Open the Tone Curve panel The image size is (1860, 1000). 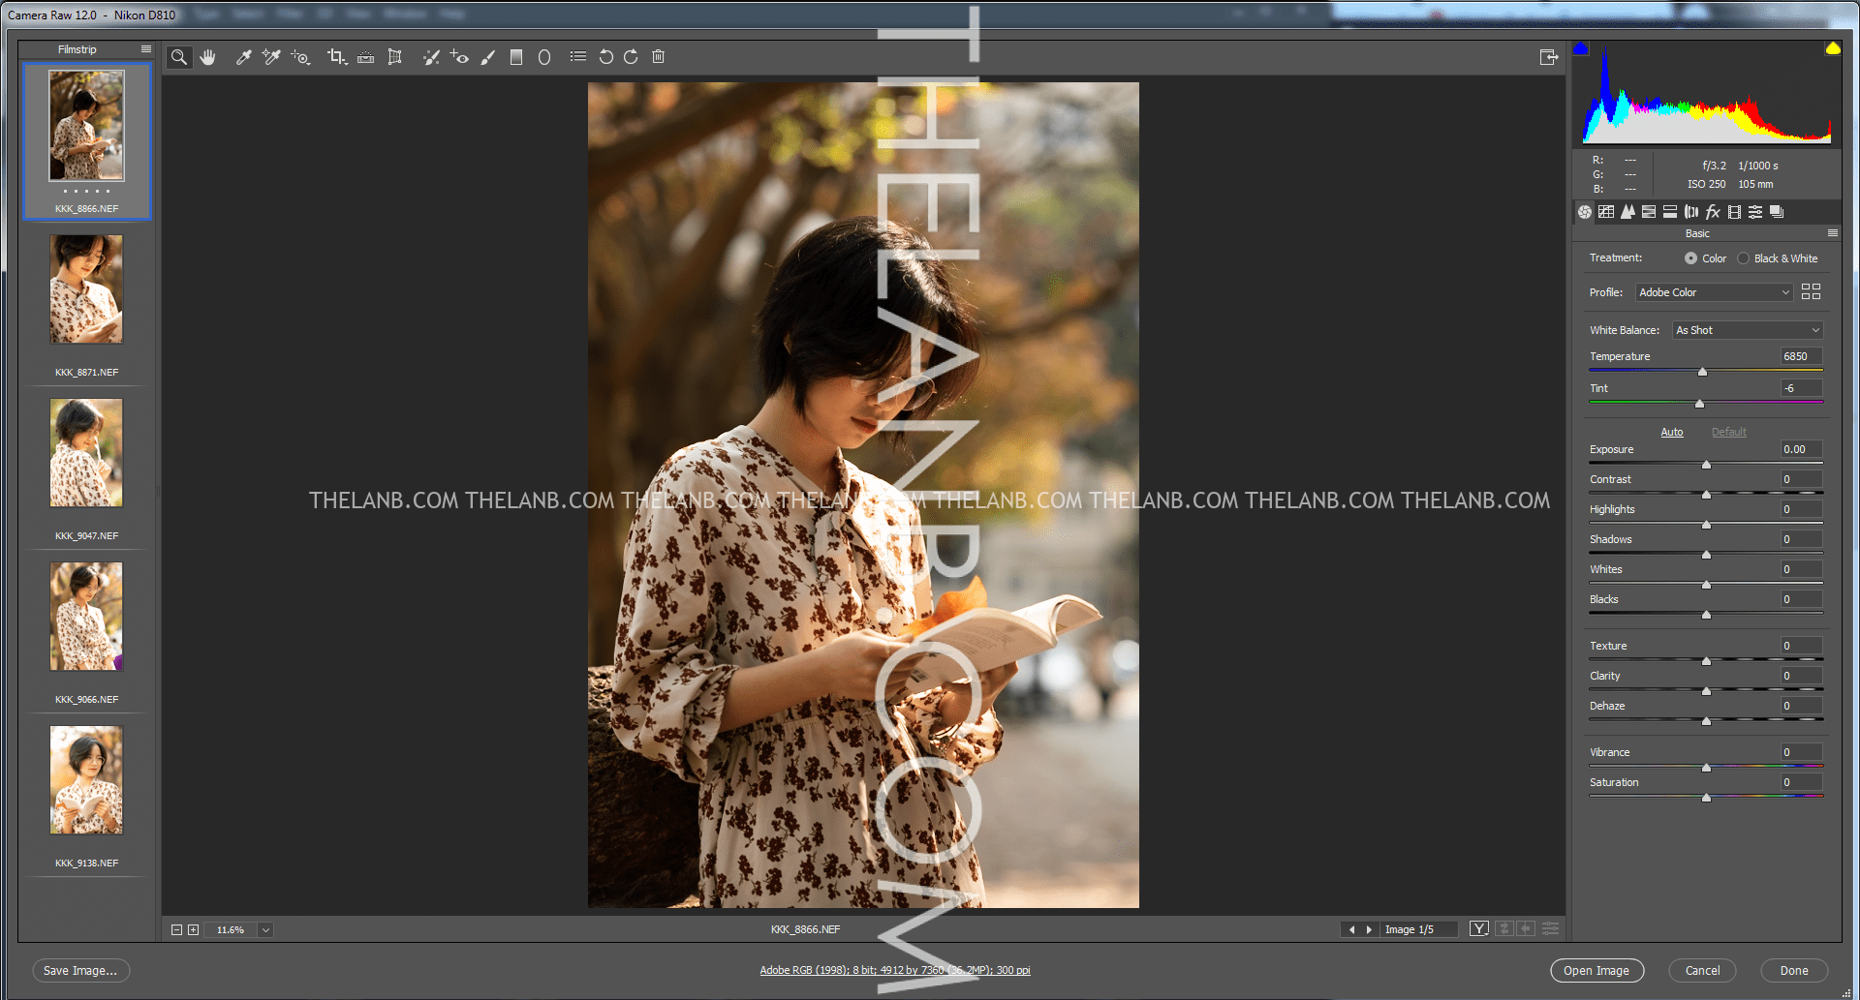coord(1606,211)
